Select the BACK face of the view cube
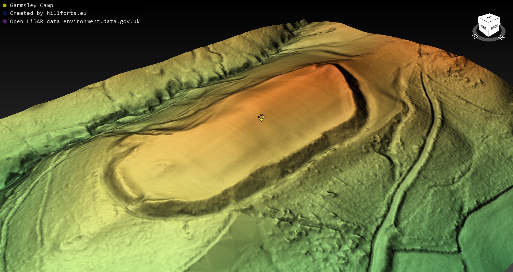513x272 pixels. (494, 27)
